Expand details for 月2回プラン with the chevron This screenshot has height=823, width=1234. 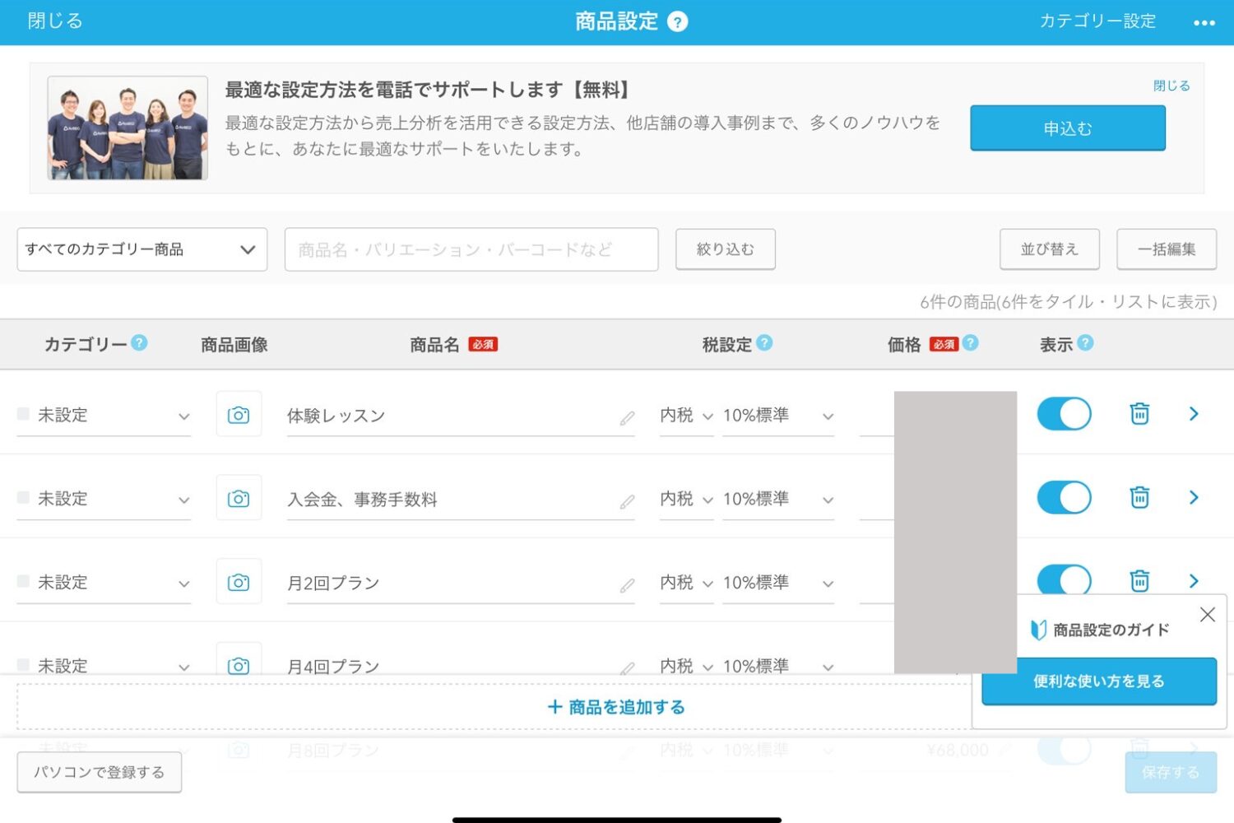(1194, 580)
